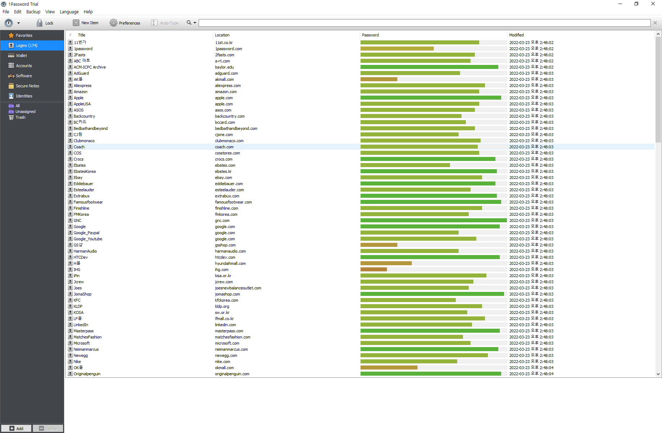Select the Apple login title
The image size is (662, 433).
coord(79,98)
